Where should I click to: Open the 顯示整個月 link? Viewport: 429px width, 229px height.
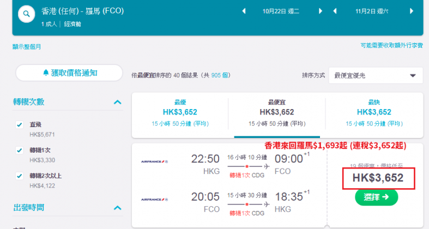(x=27, y=47)
